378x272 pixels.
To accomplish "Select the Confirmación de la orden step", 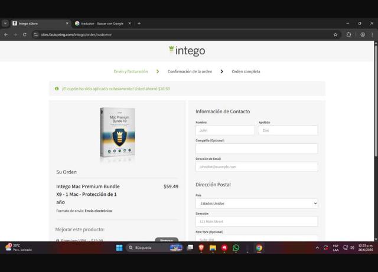I will pos(190,71).
